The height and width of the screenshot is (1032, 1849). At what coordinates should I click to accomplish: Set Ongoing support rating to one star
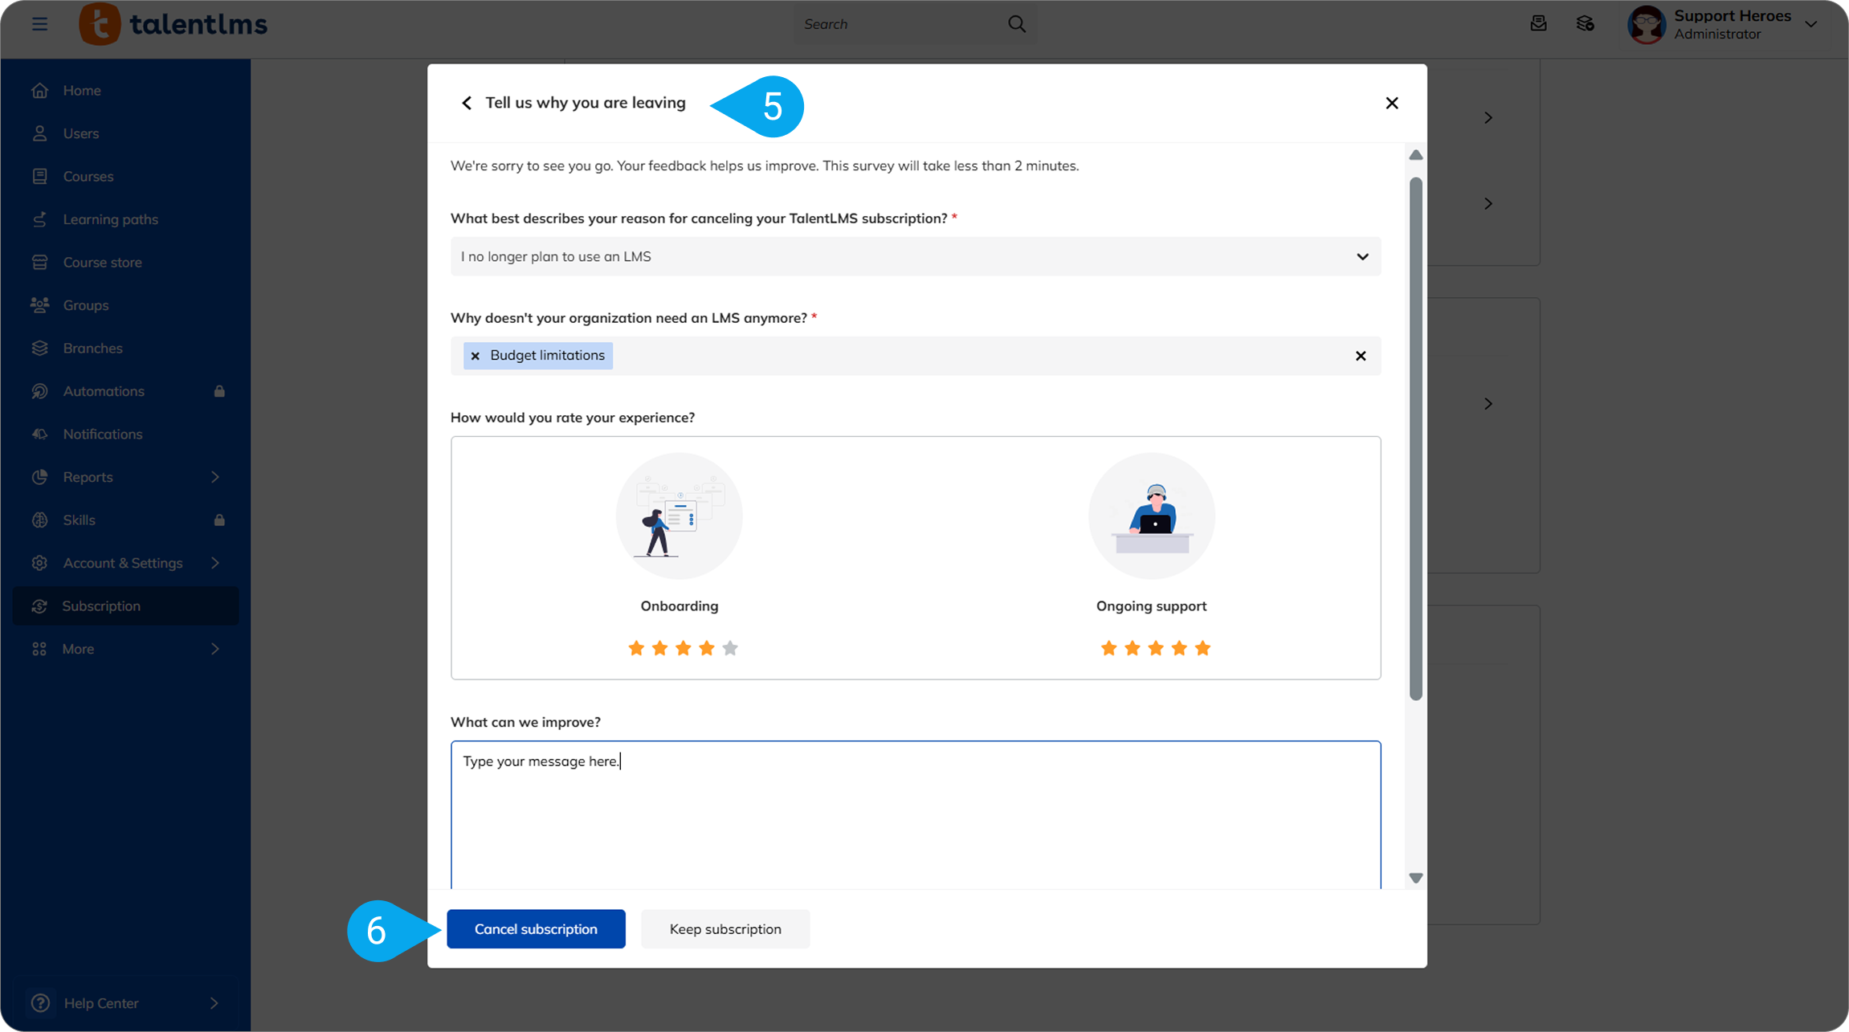pos(1108,648)
